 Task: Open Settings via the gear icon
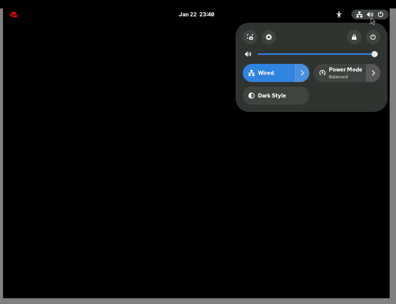point(269,37)
